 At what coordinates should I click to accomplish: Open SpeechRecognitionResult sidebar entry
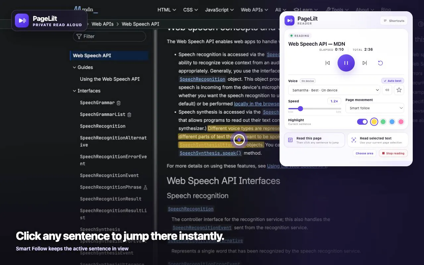tap(111, 199)
